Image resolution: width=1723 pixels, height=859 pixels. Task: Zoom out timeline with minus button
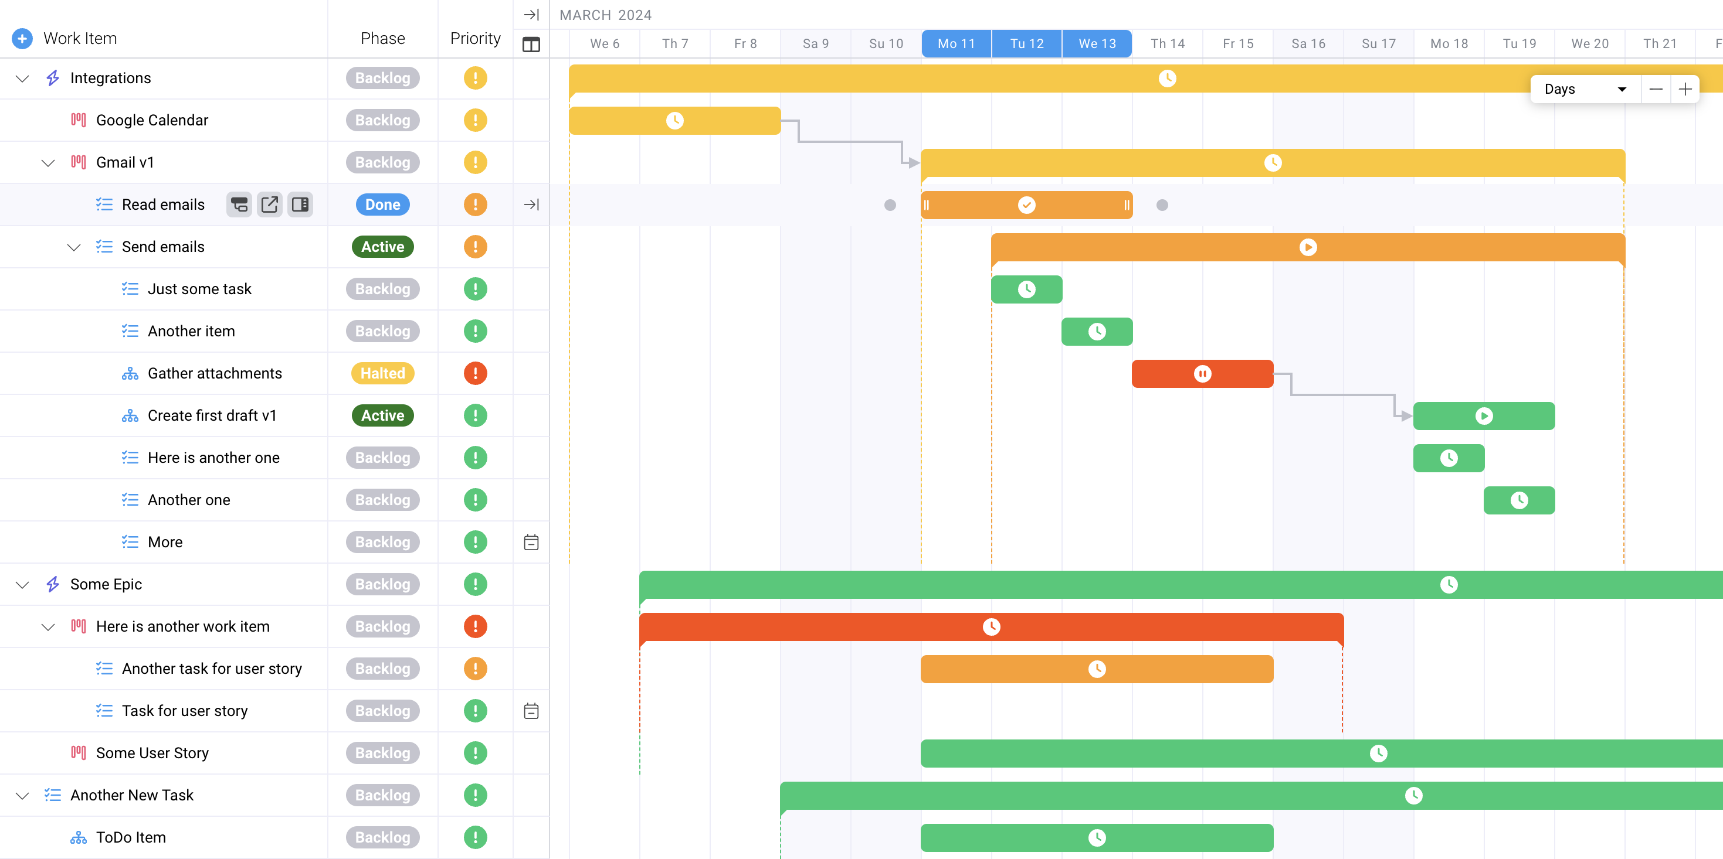(1656, 89)
